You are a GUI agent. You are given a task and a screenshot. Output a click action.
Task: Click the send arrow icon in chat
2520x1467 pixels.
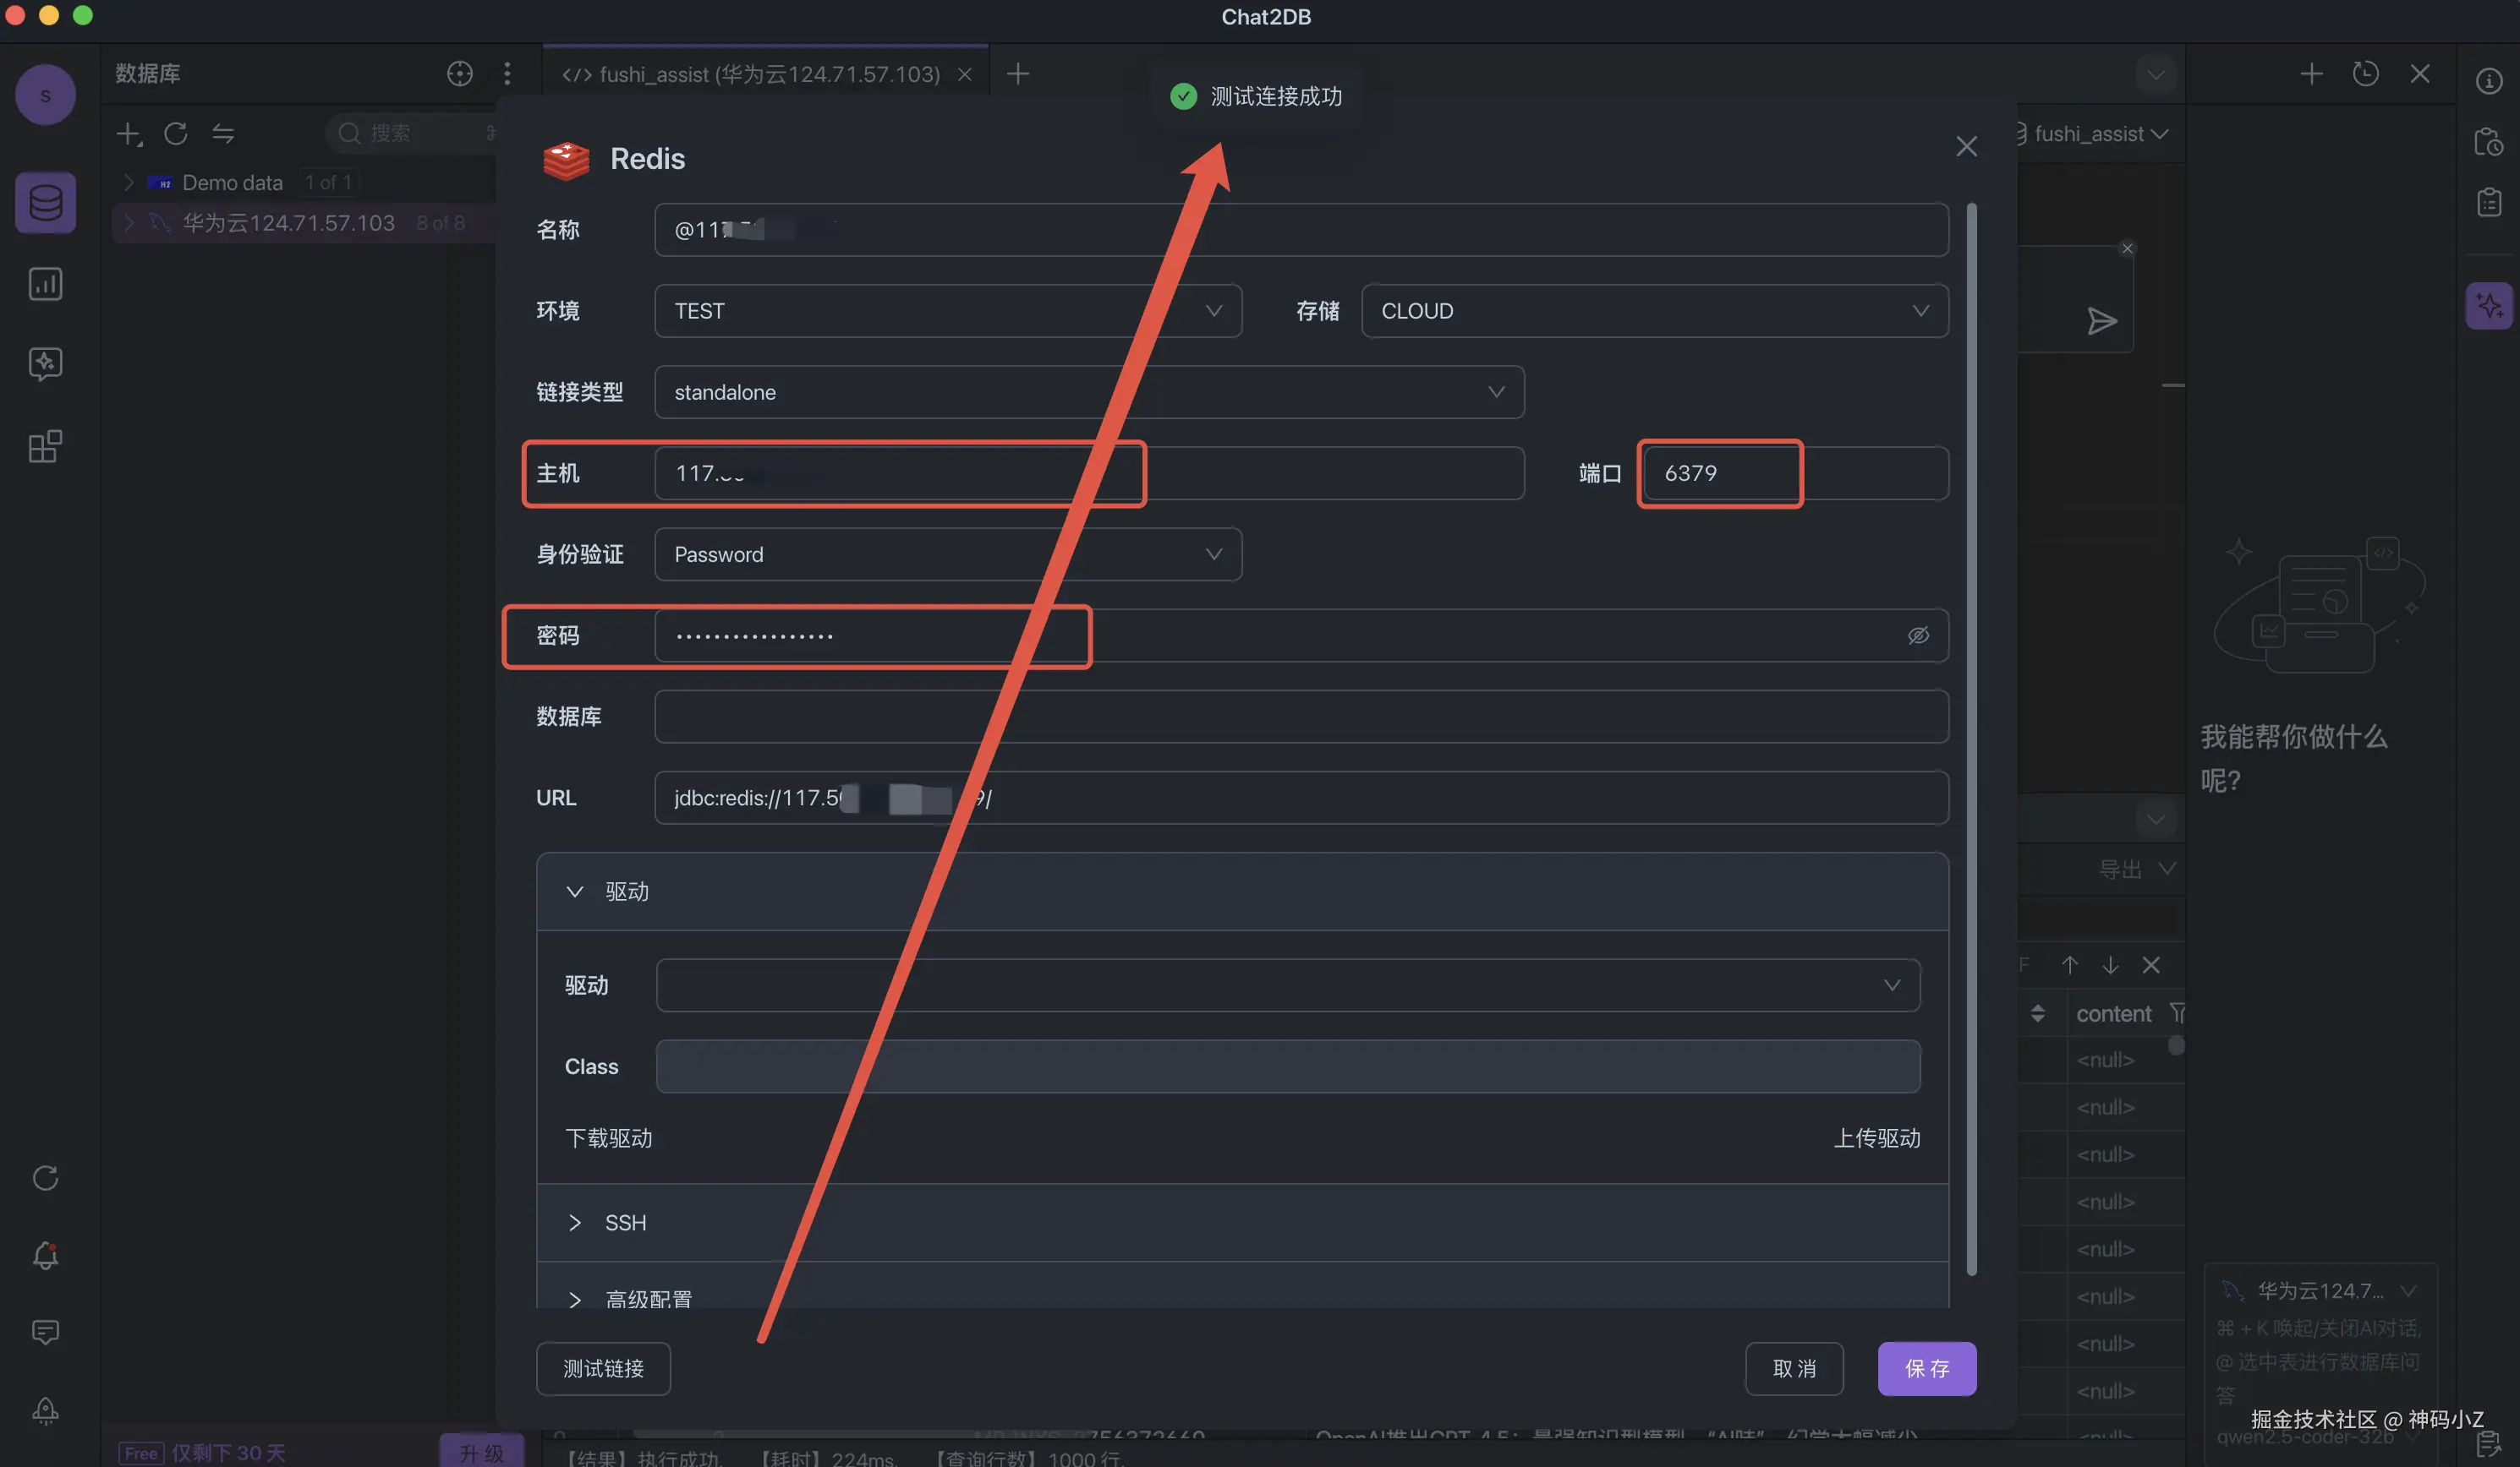2101,322
